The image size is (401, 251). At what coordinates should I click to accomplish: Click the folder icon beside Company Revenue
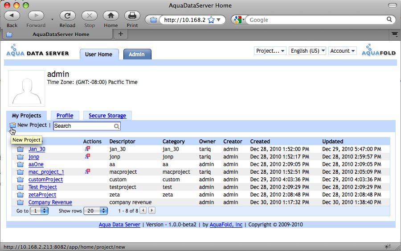pos(20,203)
